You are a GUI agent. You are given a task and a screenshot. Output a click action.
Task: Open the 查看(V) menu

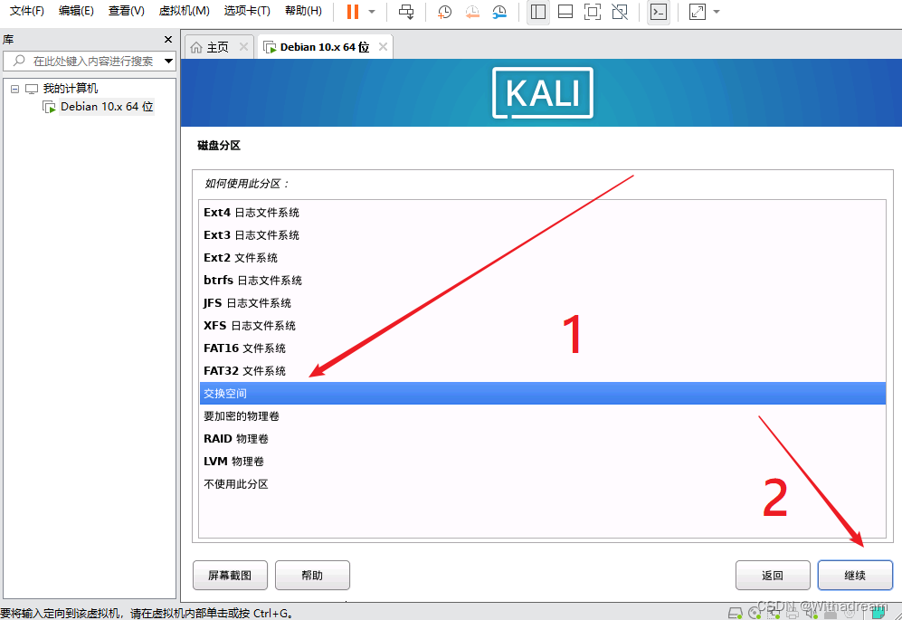[126, 11]
